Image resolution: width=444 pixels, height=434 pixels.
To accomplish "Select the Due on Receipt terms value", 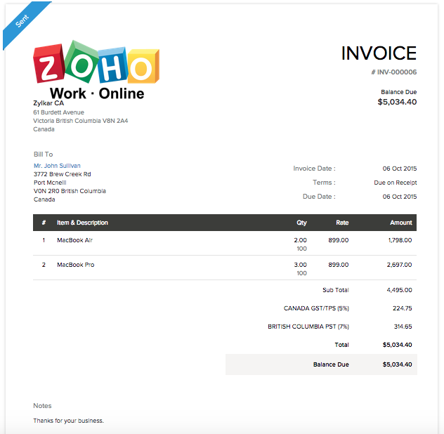I will coord(396,183).
